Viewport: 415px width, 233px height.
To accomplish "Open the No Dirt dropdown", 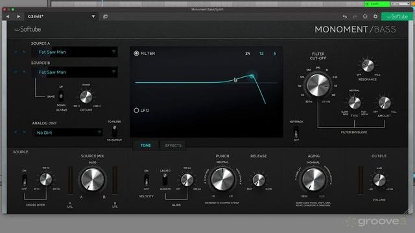I will point(67,133).
